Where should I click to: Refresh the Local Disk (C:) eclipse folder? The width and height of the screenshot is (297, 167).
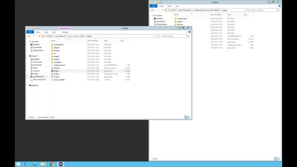click(x=158, y=36)
